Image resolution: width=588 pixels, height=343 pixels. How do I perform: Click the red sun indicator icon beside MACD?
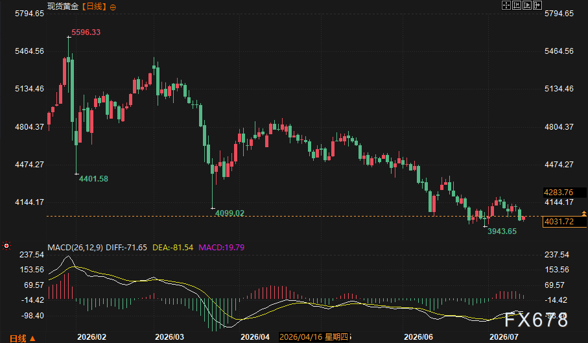point(6,246)
